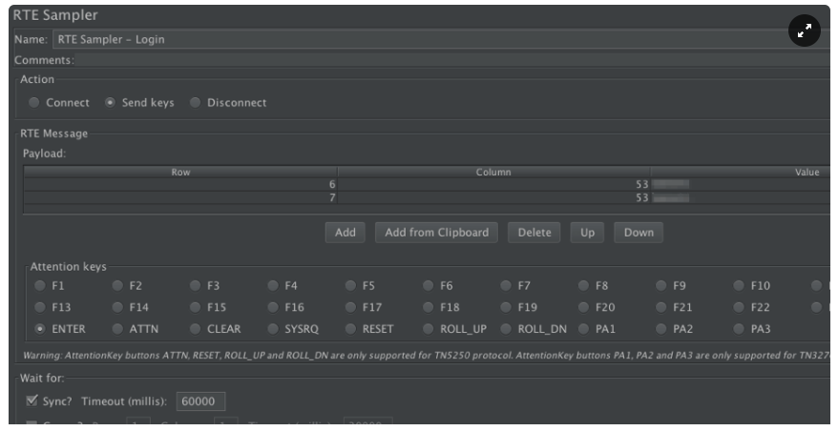
Task: Select the Connect action radio button
Action: pyautogui.click(x=34, y=103)
